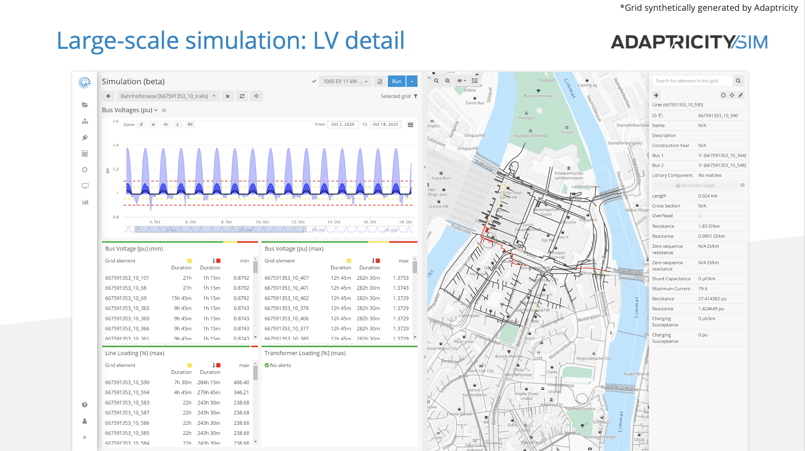Toggle the Bus 1 checkbox

click(700, 155)
